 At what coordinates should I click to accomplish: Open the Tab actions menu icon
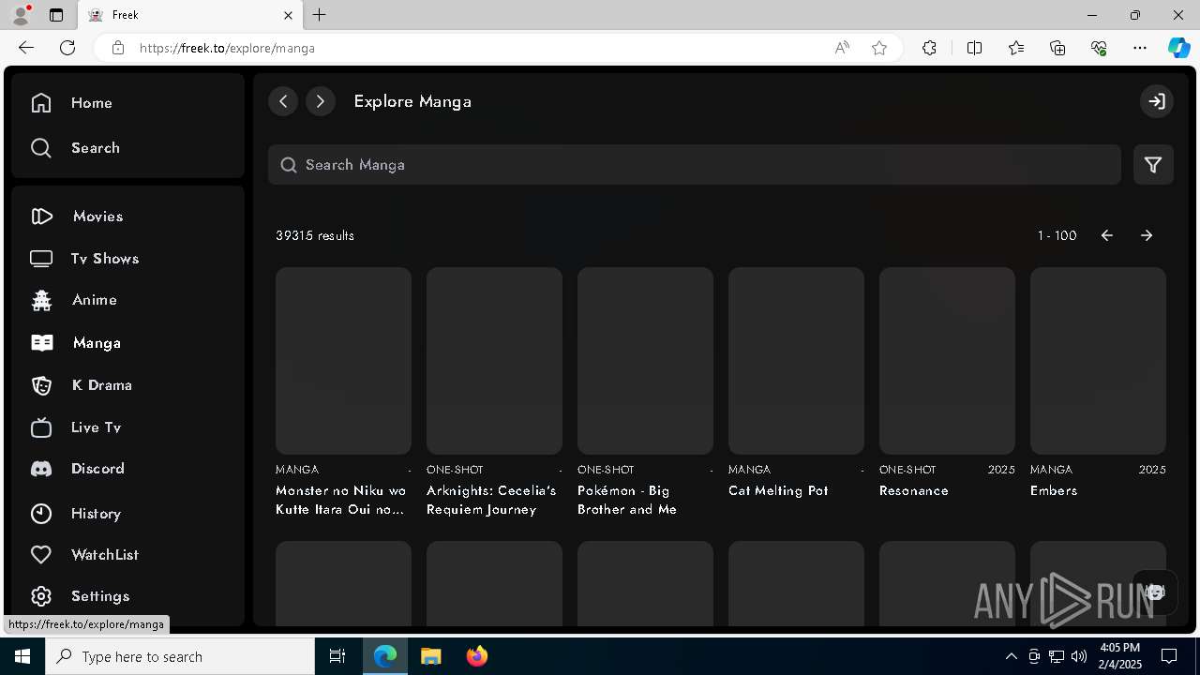click(56, 15)
